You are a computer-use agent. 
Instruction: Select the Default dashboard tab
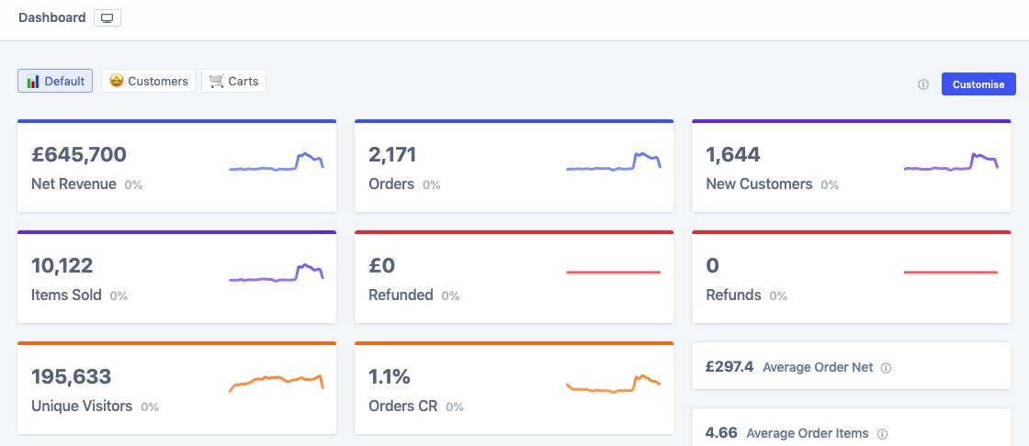[56, 81]
